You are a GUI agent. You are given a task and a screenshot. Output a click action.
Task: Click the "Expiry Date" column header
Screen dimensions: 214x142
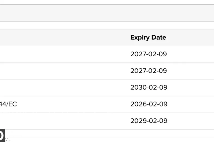click(148, 37)
